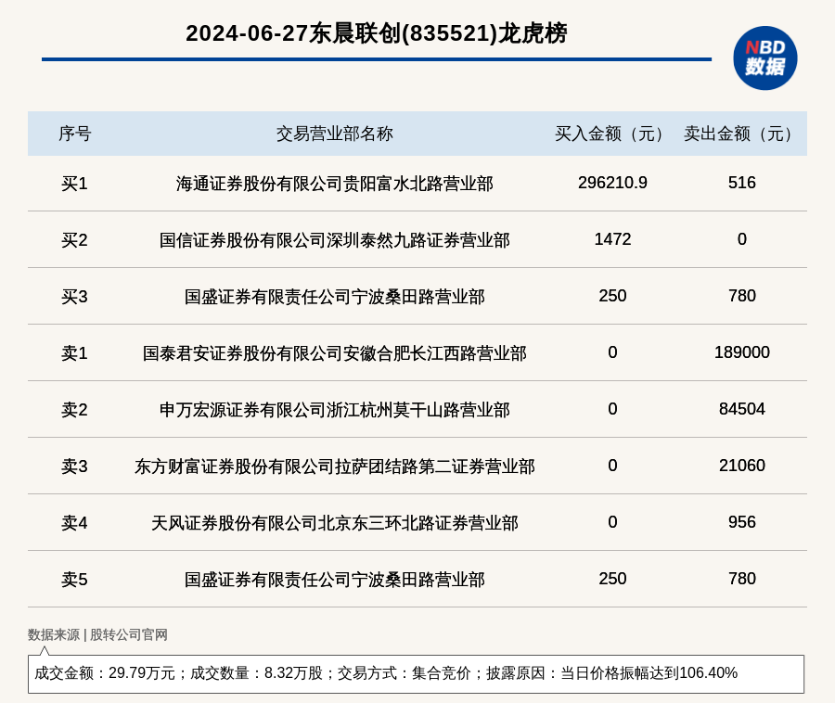Select sell amount 21060
The height and width of the screenshot is (703, 835).
742,466
